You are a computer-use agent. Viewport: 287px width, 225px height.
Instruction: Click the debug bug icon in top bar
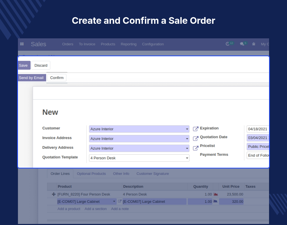tap(253, 44)
